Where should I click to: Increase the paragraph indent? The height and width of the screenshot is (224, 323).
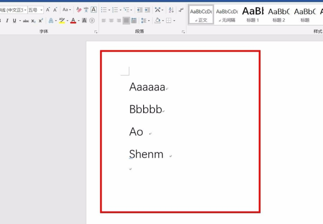(147, 10)
